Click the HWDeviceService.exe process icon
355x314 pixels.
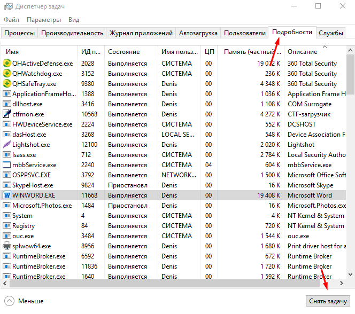pos(7,124)
